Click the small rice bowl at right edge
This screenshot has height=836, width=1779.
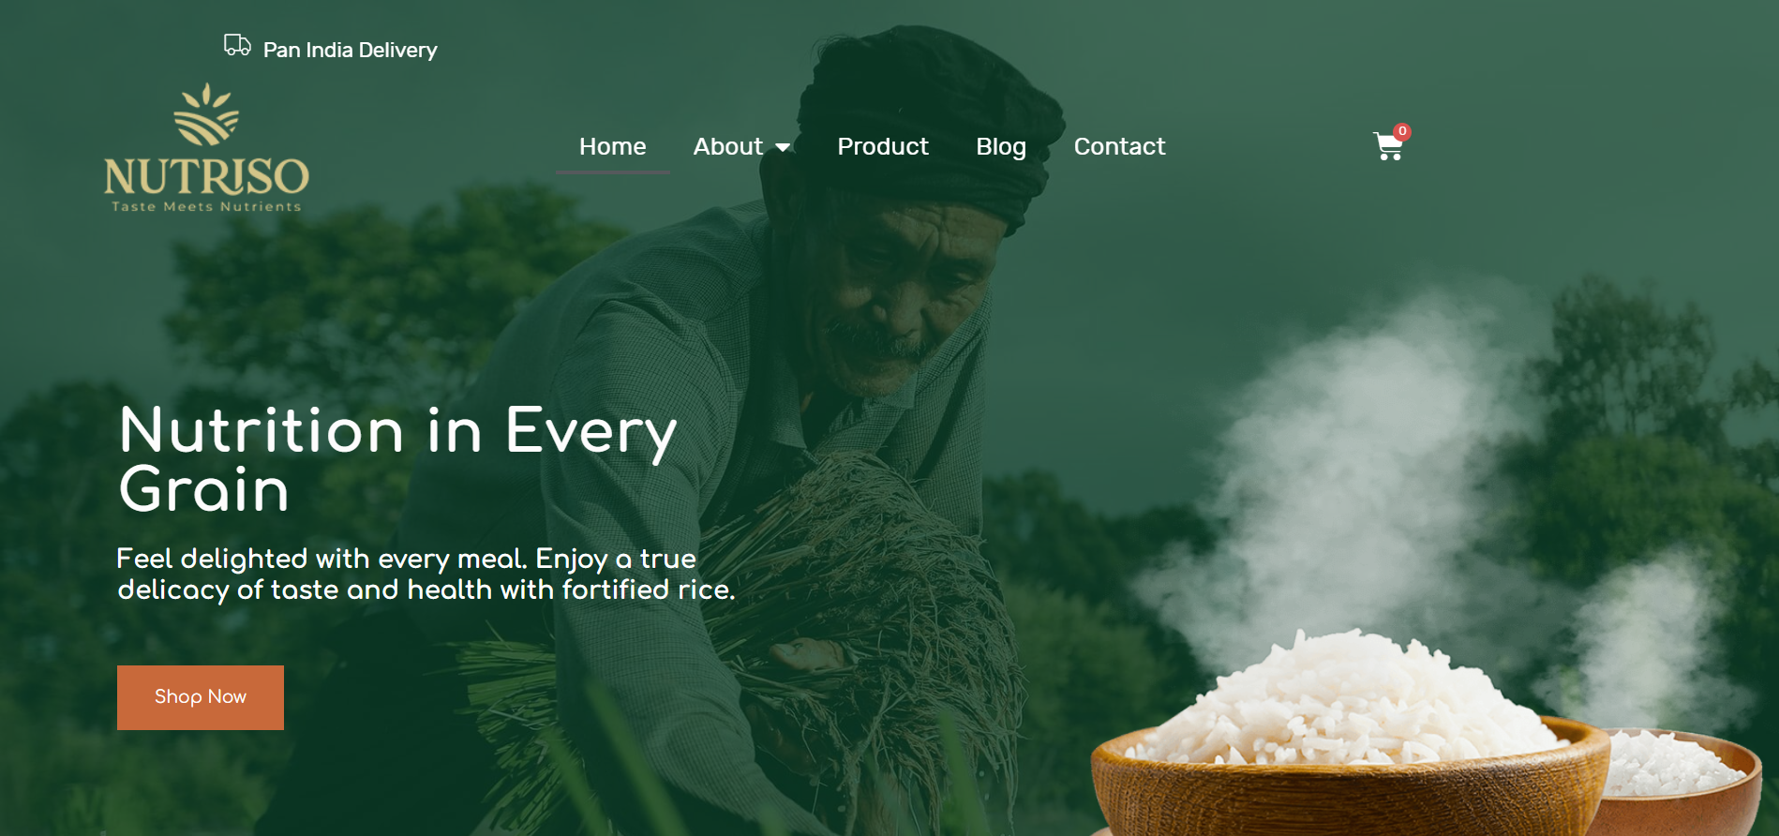pyautogui.click(x=1682, y=778)
